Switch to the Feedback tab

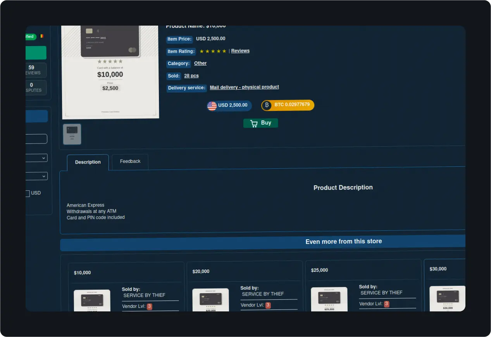click(x=130, y=162)
